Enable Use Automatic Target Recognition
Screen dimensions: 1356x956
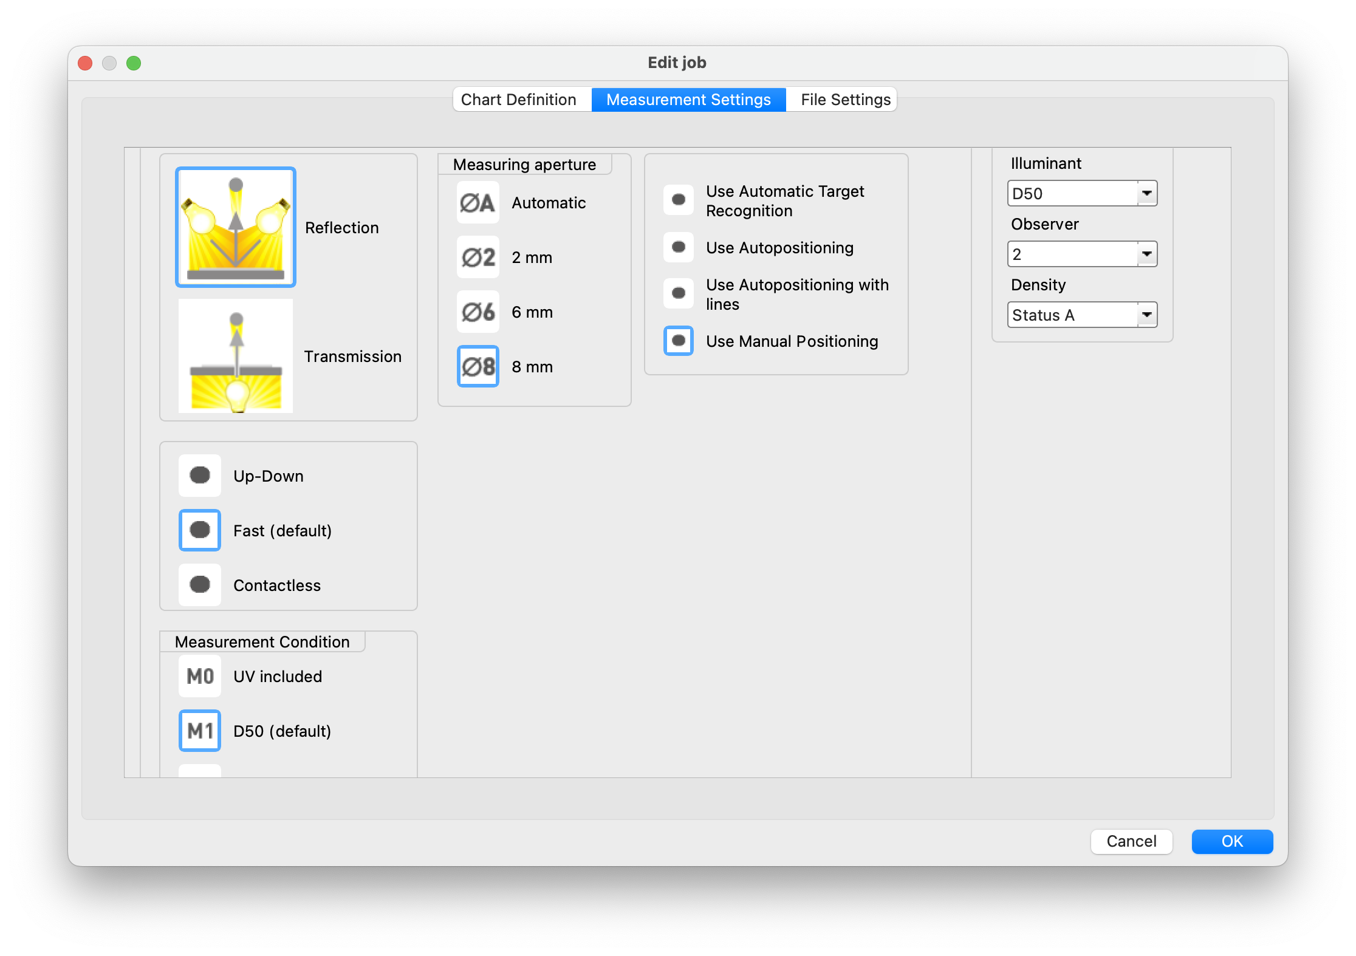tap(679, 200)
